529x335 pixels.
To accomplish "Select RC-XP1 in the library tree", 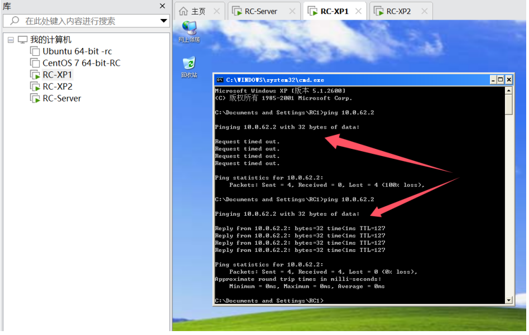I will tap(57, 75).
